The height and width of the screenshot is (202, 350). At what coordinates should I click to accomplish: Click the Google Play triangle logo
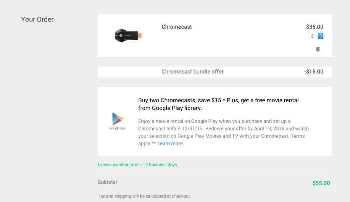pos(118,119)
